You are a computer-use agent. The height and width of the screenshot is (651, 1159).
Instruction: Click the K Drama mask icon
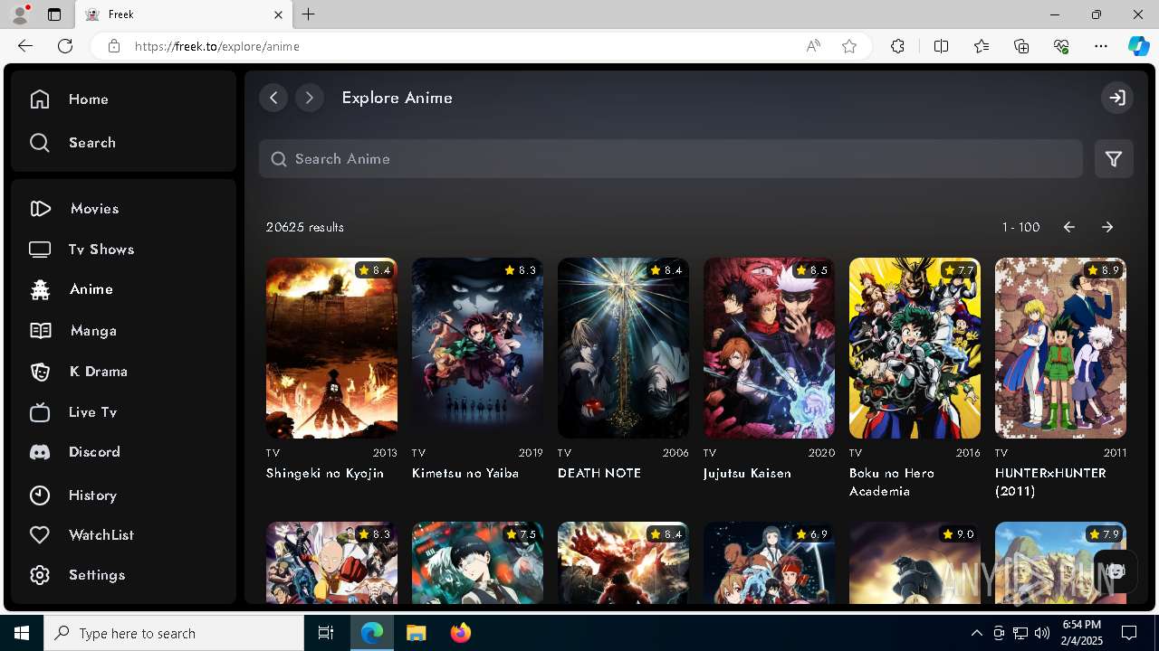(x=40, y=372)
